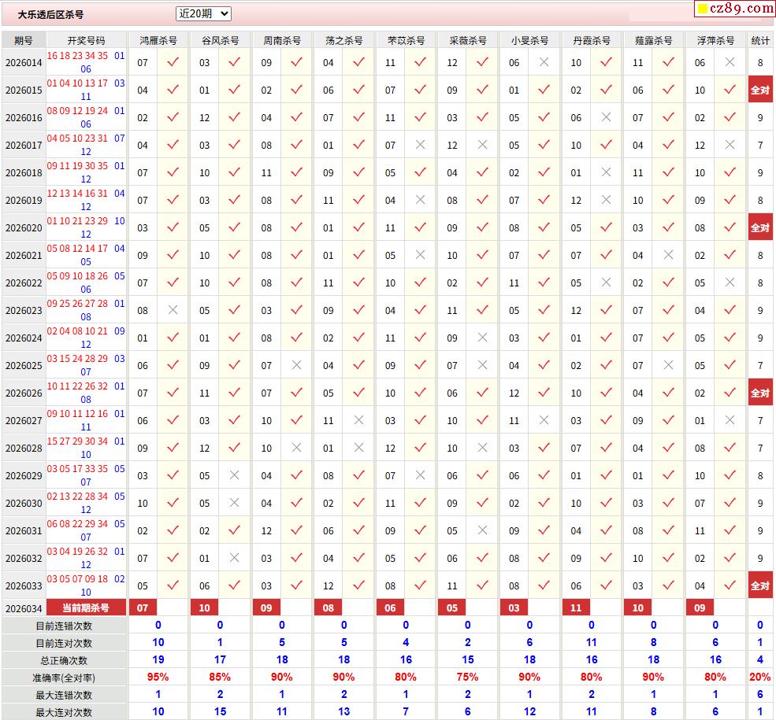Click the 鸿雁杀号 checkmark for period 2026014
Image resolution: width=776 pixels, height=720 pixels.
tap(173, 62)
